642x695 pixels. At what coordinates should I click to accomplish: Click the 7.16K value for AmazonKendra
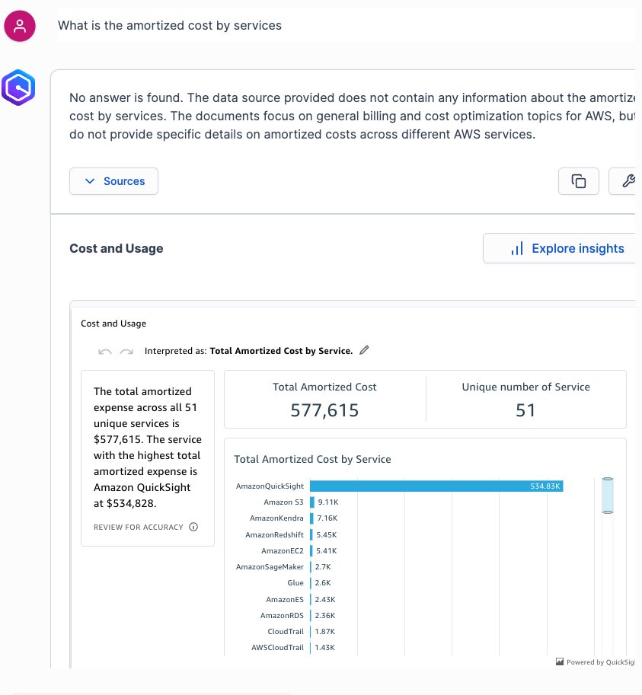[x=327, y=518]
